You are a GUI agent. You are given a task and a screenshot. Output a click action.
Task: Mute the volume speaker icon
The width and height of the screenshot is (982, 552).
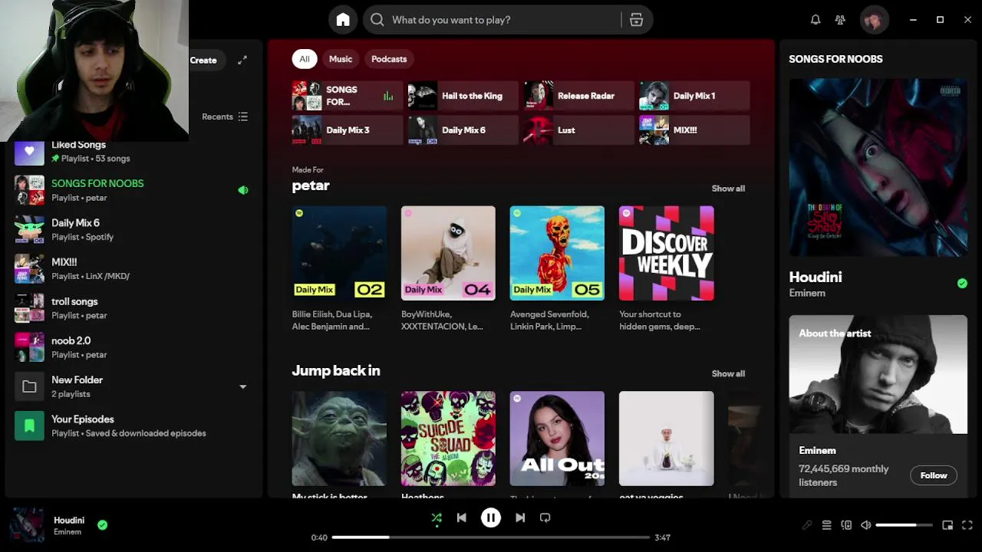coord(866,525)
